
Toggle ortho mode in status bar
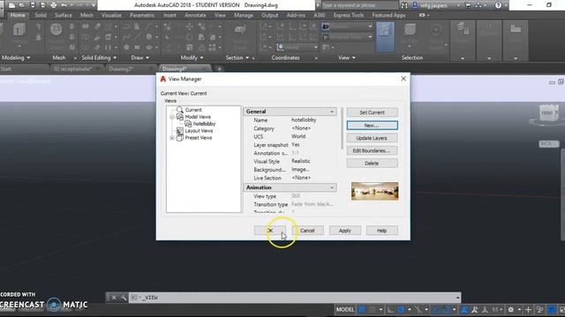[390, 309]
